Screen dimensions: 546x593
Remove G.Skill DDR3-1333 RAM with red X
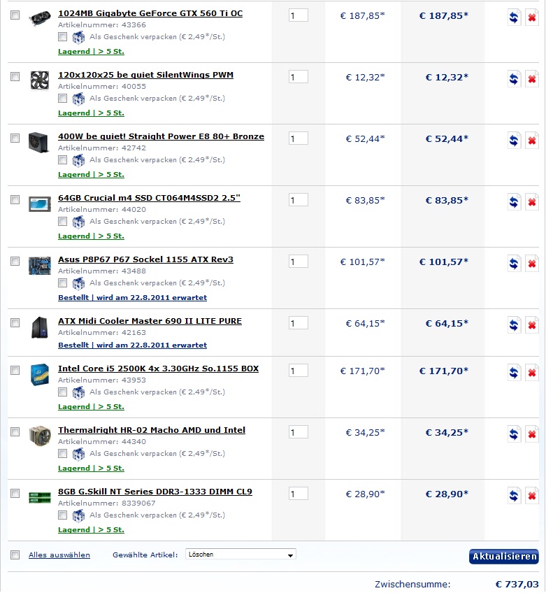coord(531,496)
